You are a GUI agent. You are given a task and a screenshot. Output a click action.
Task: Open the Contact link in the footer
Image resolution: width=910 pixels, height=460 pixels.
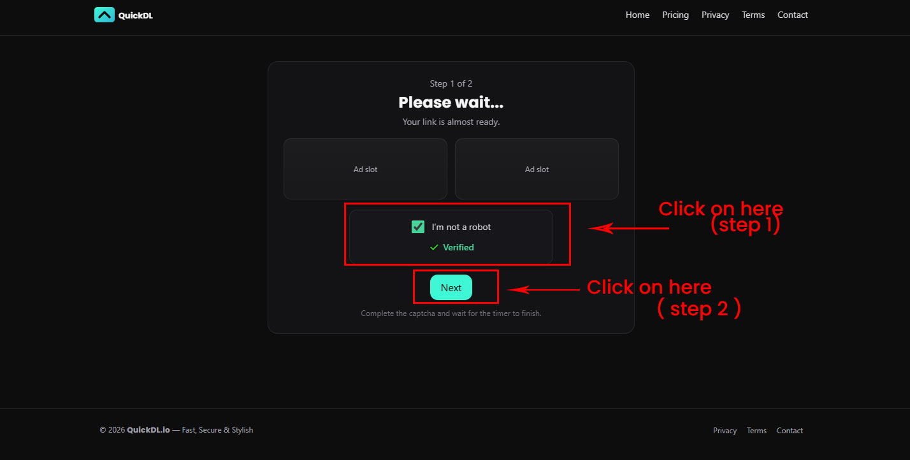pos(790,431)
